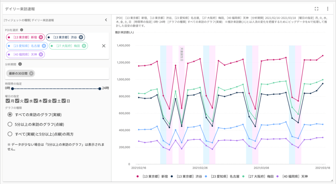The image size is (336, 184).
Task: Uncheck the 月 weekday checkbox
Action: click(8, 101)
